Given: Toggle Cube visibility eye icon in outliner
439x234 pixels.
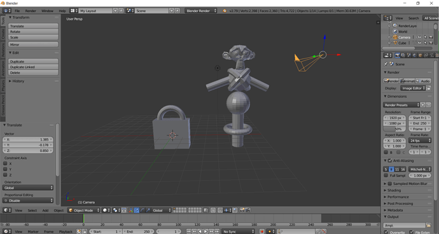Looking at the screenshot, I should tap(419, 43).
